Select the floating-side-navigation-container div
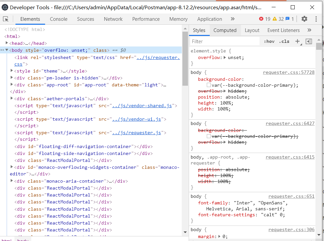 point(84,154)
